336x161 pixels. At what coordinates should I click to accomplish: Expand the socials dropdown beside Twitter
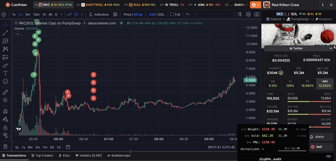[x=331, y=48]
